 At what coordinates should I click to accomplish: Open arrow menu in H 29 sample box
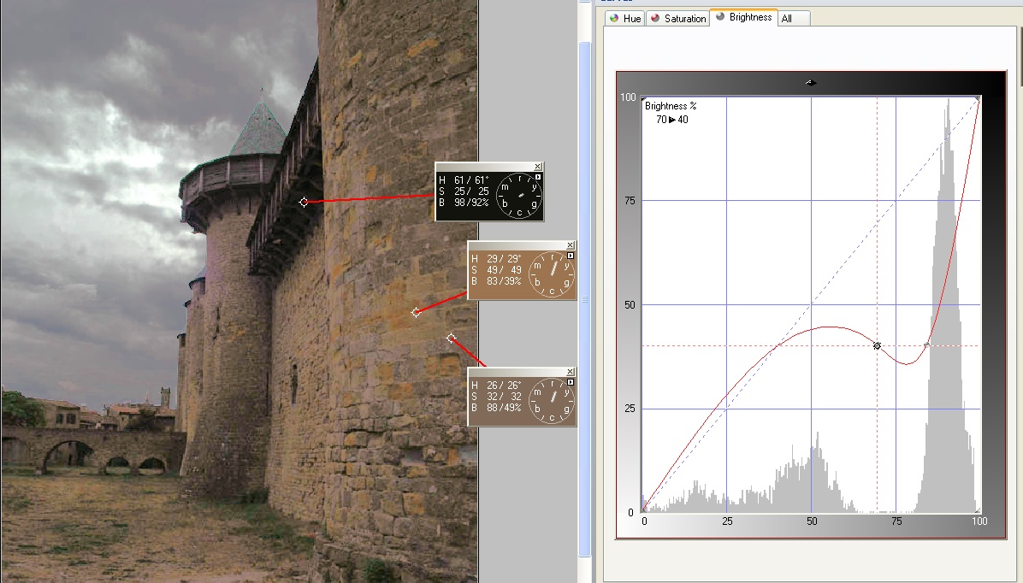(x=571, y=256)
